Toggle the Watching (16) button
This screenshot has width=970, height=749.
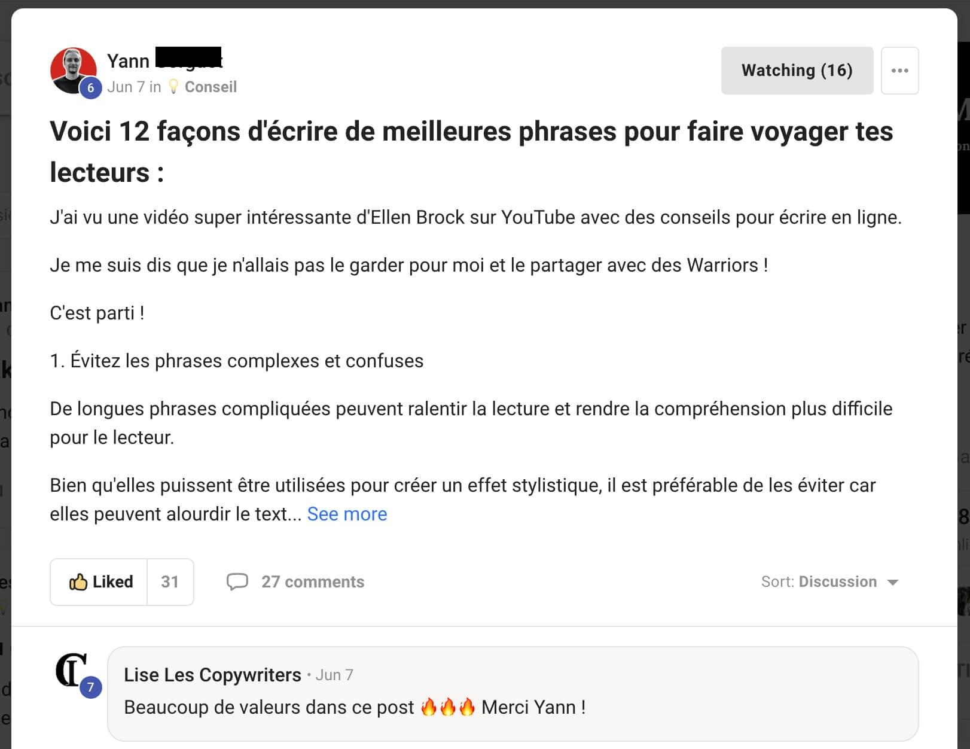pyautogui.click(x=797, y=71)
